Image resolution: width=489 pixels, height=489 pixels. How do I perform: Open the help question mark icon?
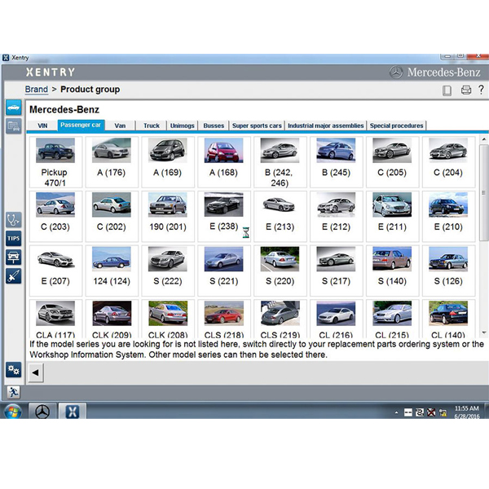point(481,90)
